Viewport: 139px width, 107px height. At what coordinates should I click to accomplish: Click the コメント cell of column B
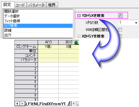(69, 55)
